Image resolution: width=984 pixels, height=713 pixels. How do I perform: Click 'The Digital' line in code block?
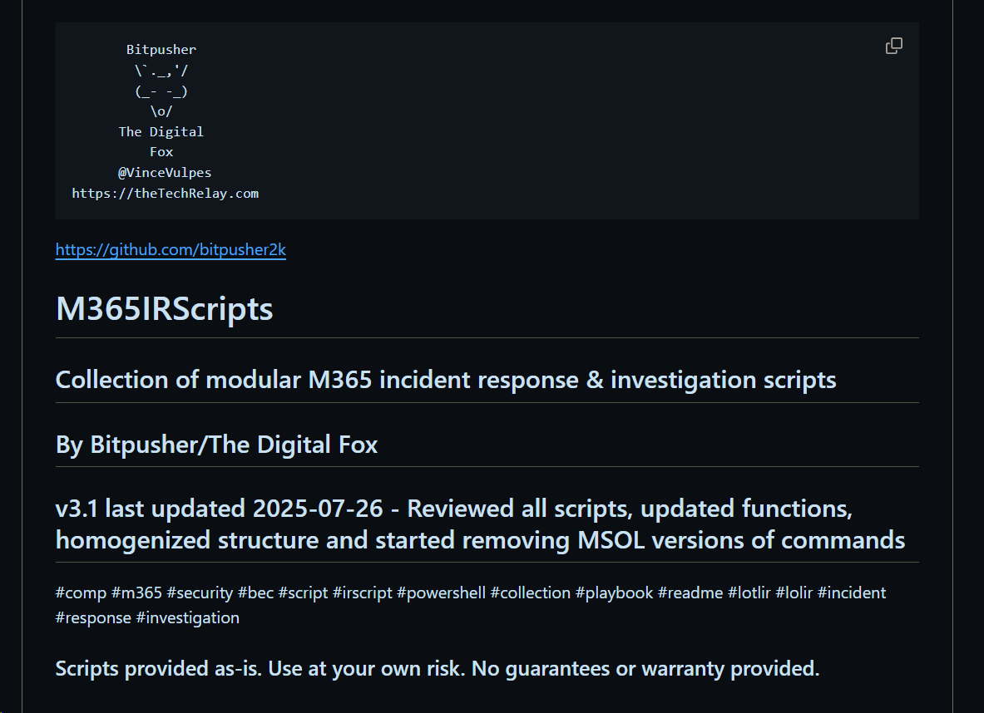(x=161, y=131)
